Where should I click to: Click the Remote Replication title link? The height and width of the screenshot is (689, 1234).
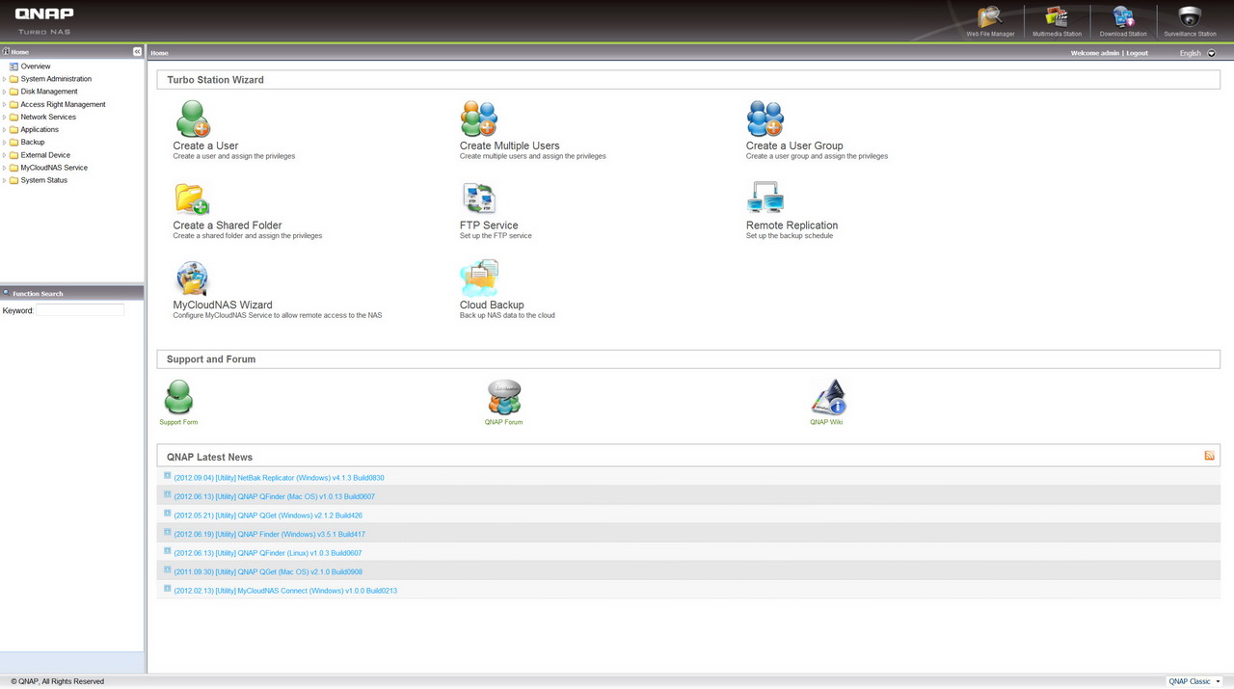pos(791,225)
